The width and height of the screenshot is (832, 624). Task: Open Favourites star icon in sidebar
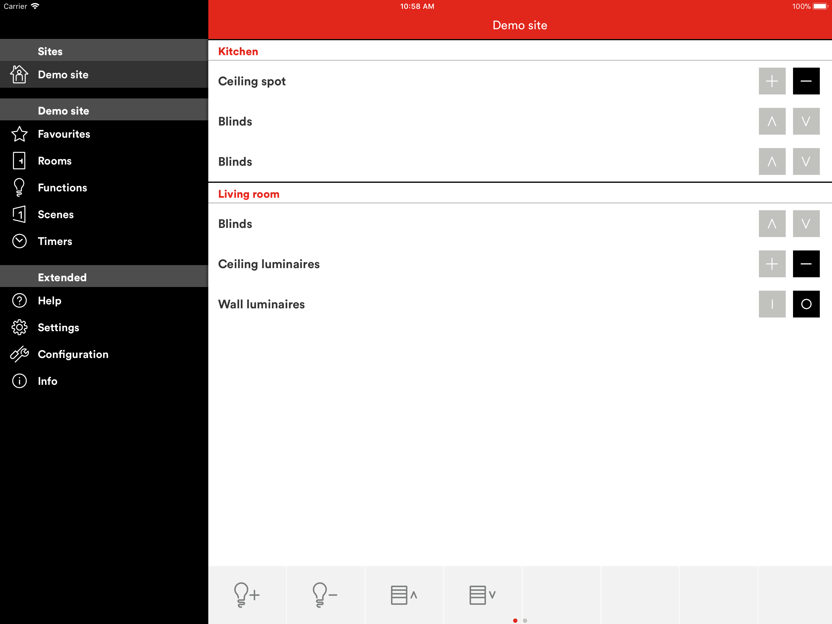(19, 134)
